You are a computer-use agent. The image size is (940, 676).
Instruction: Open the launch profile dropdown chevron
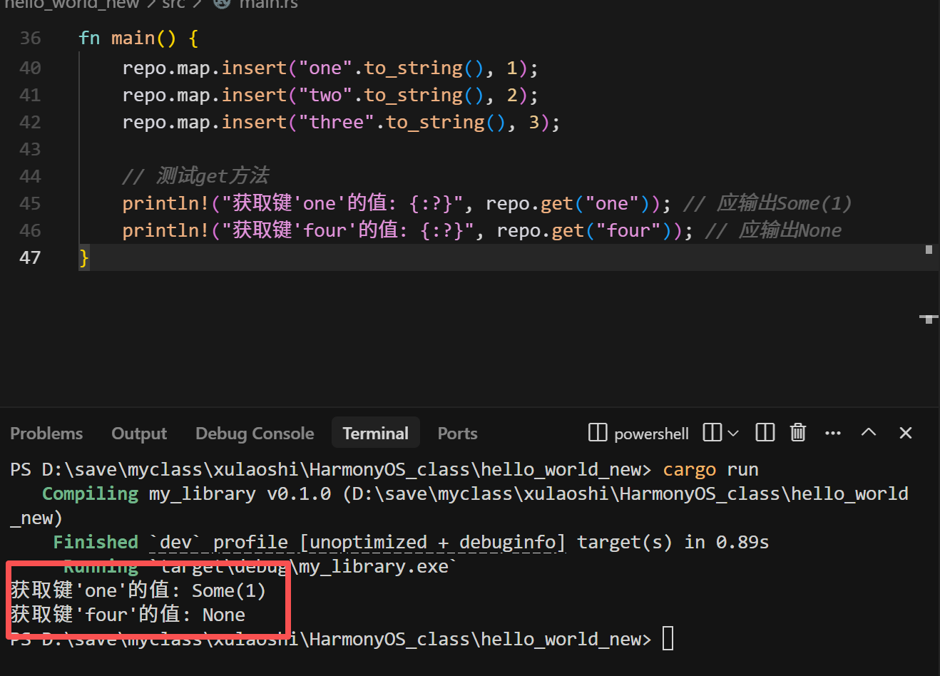point(733,433)
